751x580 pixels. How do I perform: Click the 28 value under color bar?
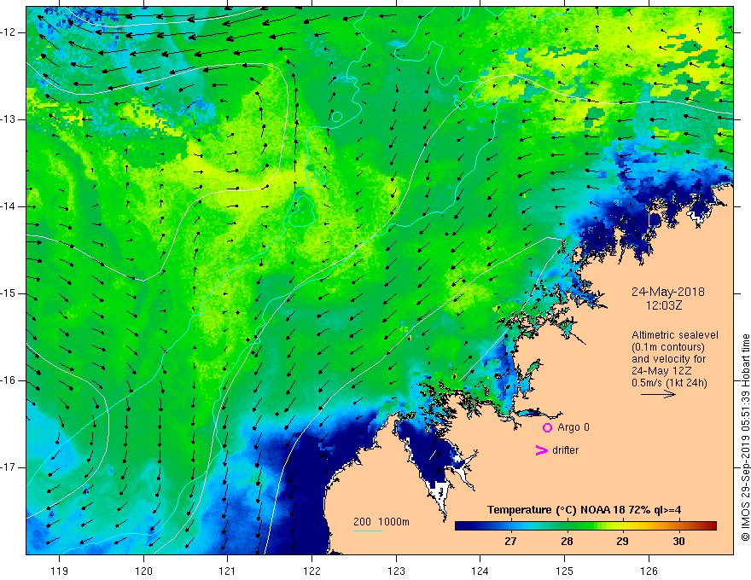(x=567, y=542)
